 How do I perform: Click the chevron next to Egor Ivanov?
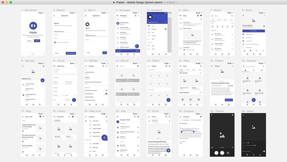[x=232, y=34]
